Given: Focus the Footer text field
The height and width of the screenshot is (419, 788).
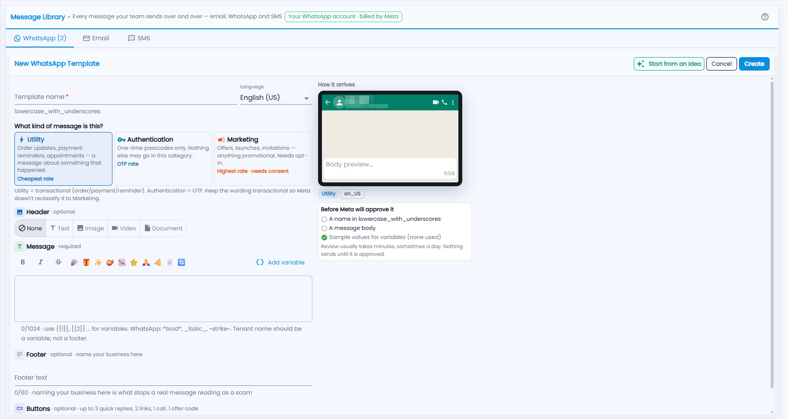Looking at the screenshot, I should tap(163, 378).
